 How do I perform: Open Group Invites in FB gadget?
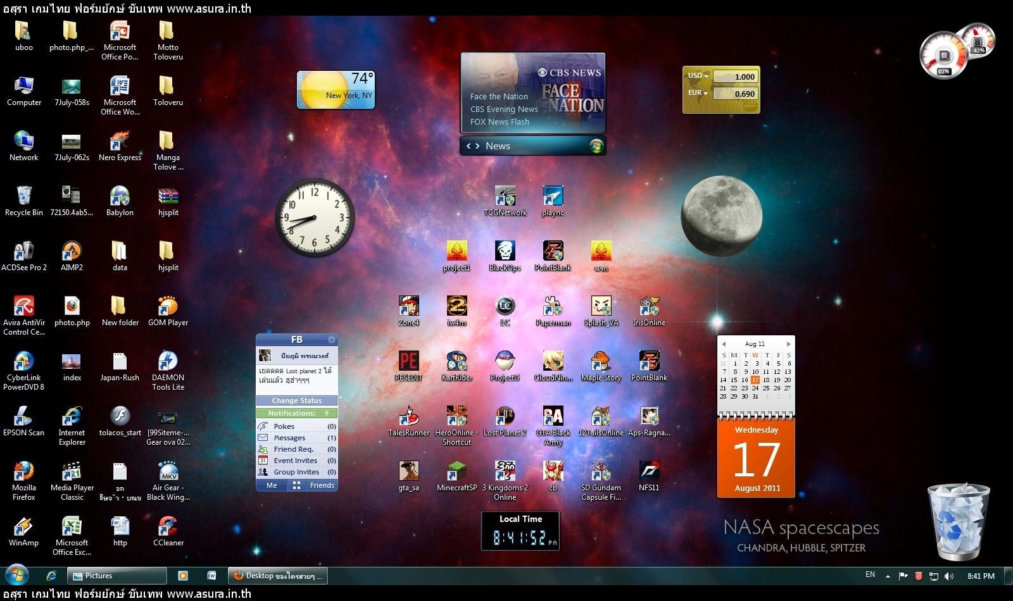click(x=297, y=472)
